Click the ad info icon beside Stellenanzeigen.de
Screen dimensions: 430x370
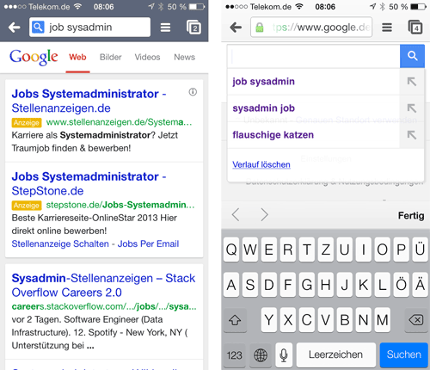pos(193,92)
